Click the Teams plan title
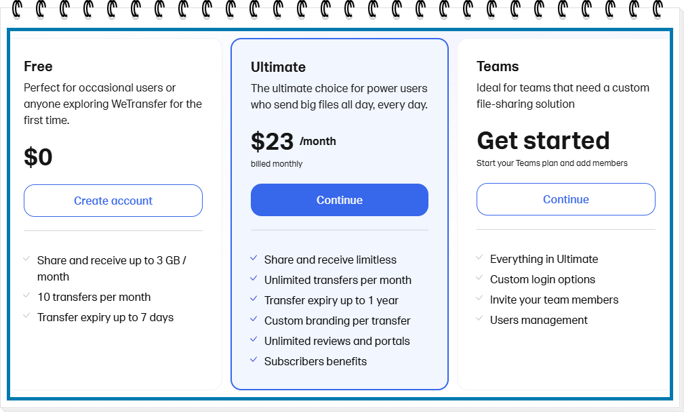The height and width of the screenshot is (412, 684). pos(498,66)
